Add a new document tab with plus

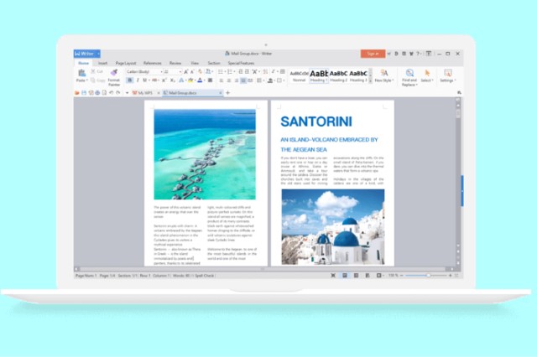(x=227, y=92)
